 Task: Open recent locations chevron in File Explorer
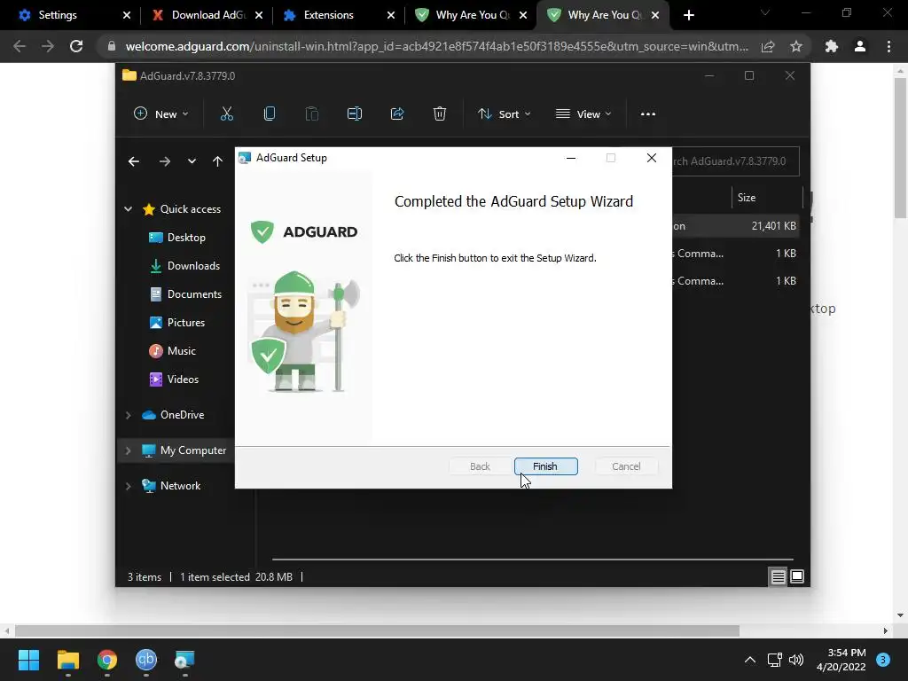pyautogui.click(x=192, y=161)
